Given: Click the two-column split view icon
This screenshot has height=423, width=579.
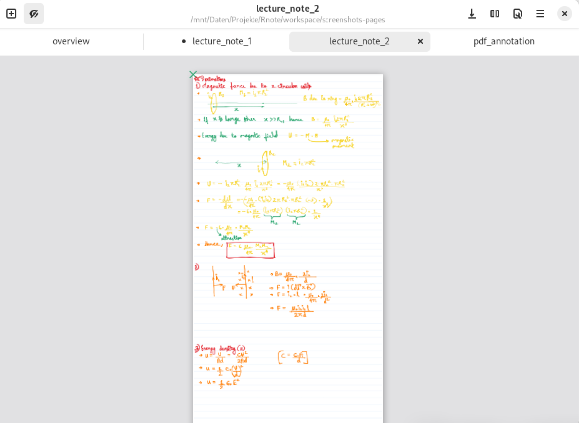Looking at the screenshot, I should (495, 14).
